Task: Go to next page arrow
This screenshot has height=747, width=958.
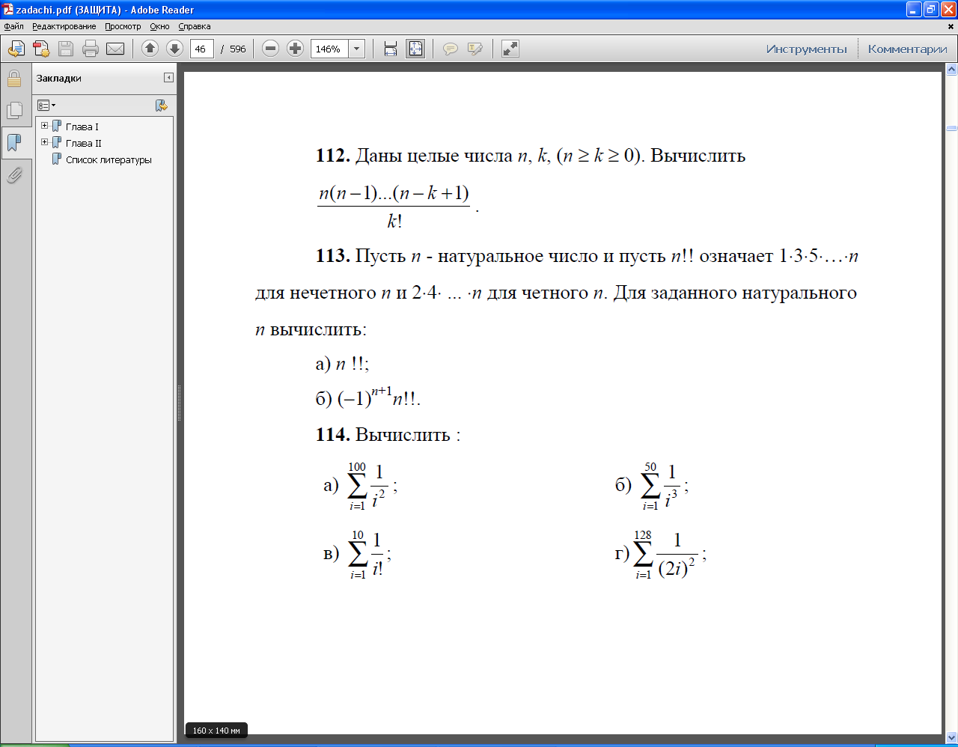Action: coord(174,49)
